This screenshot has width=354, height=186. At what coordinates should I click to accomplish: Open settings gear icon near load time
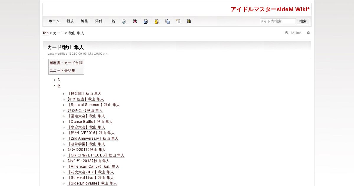coord(308,33)
